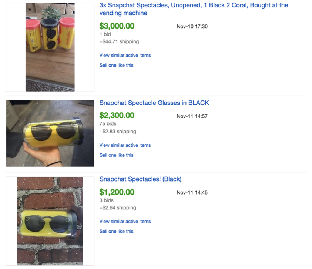Click thumbnail of three Spectacles cases on table
Image resolution: width=312 pixels, height=269 pixels.
tap(50, 47)
